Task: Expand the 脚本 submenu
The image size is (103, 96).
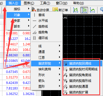Action: click(18, 26)
